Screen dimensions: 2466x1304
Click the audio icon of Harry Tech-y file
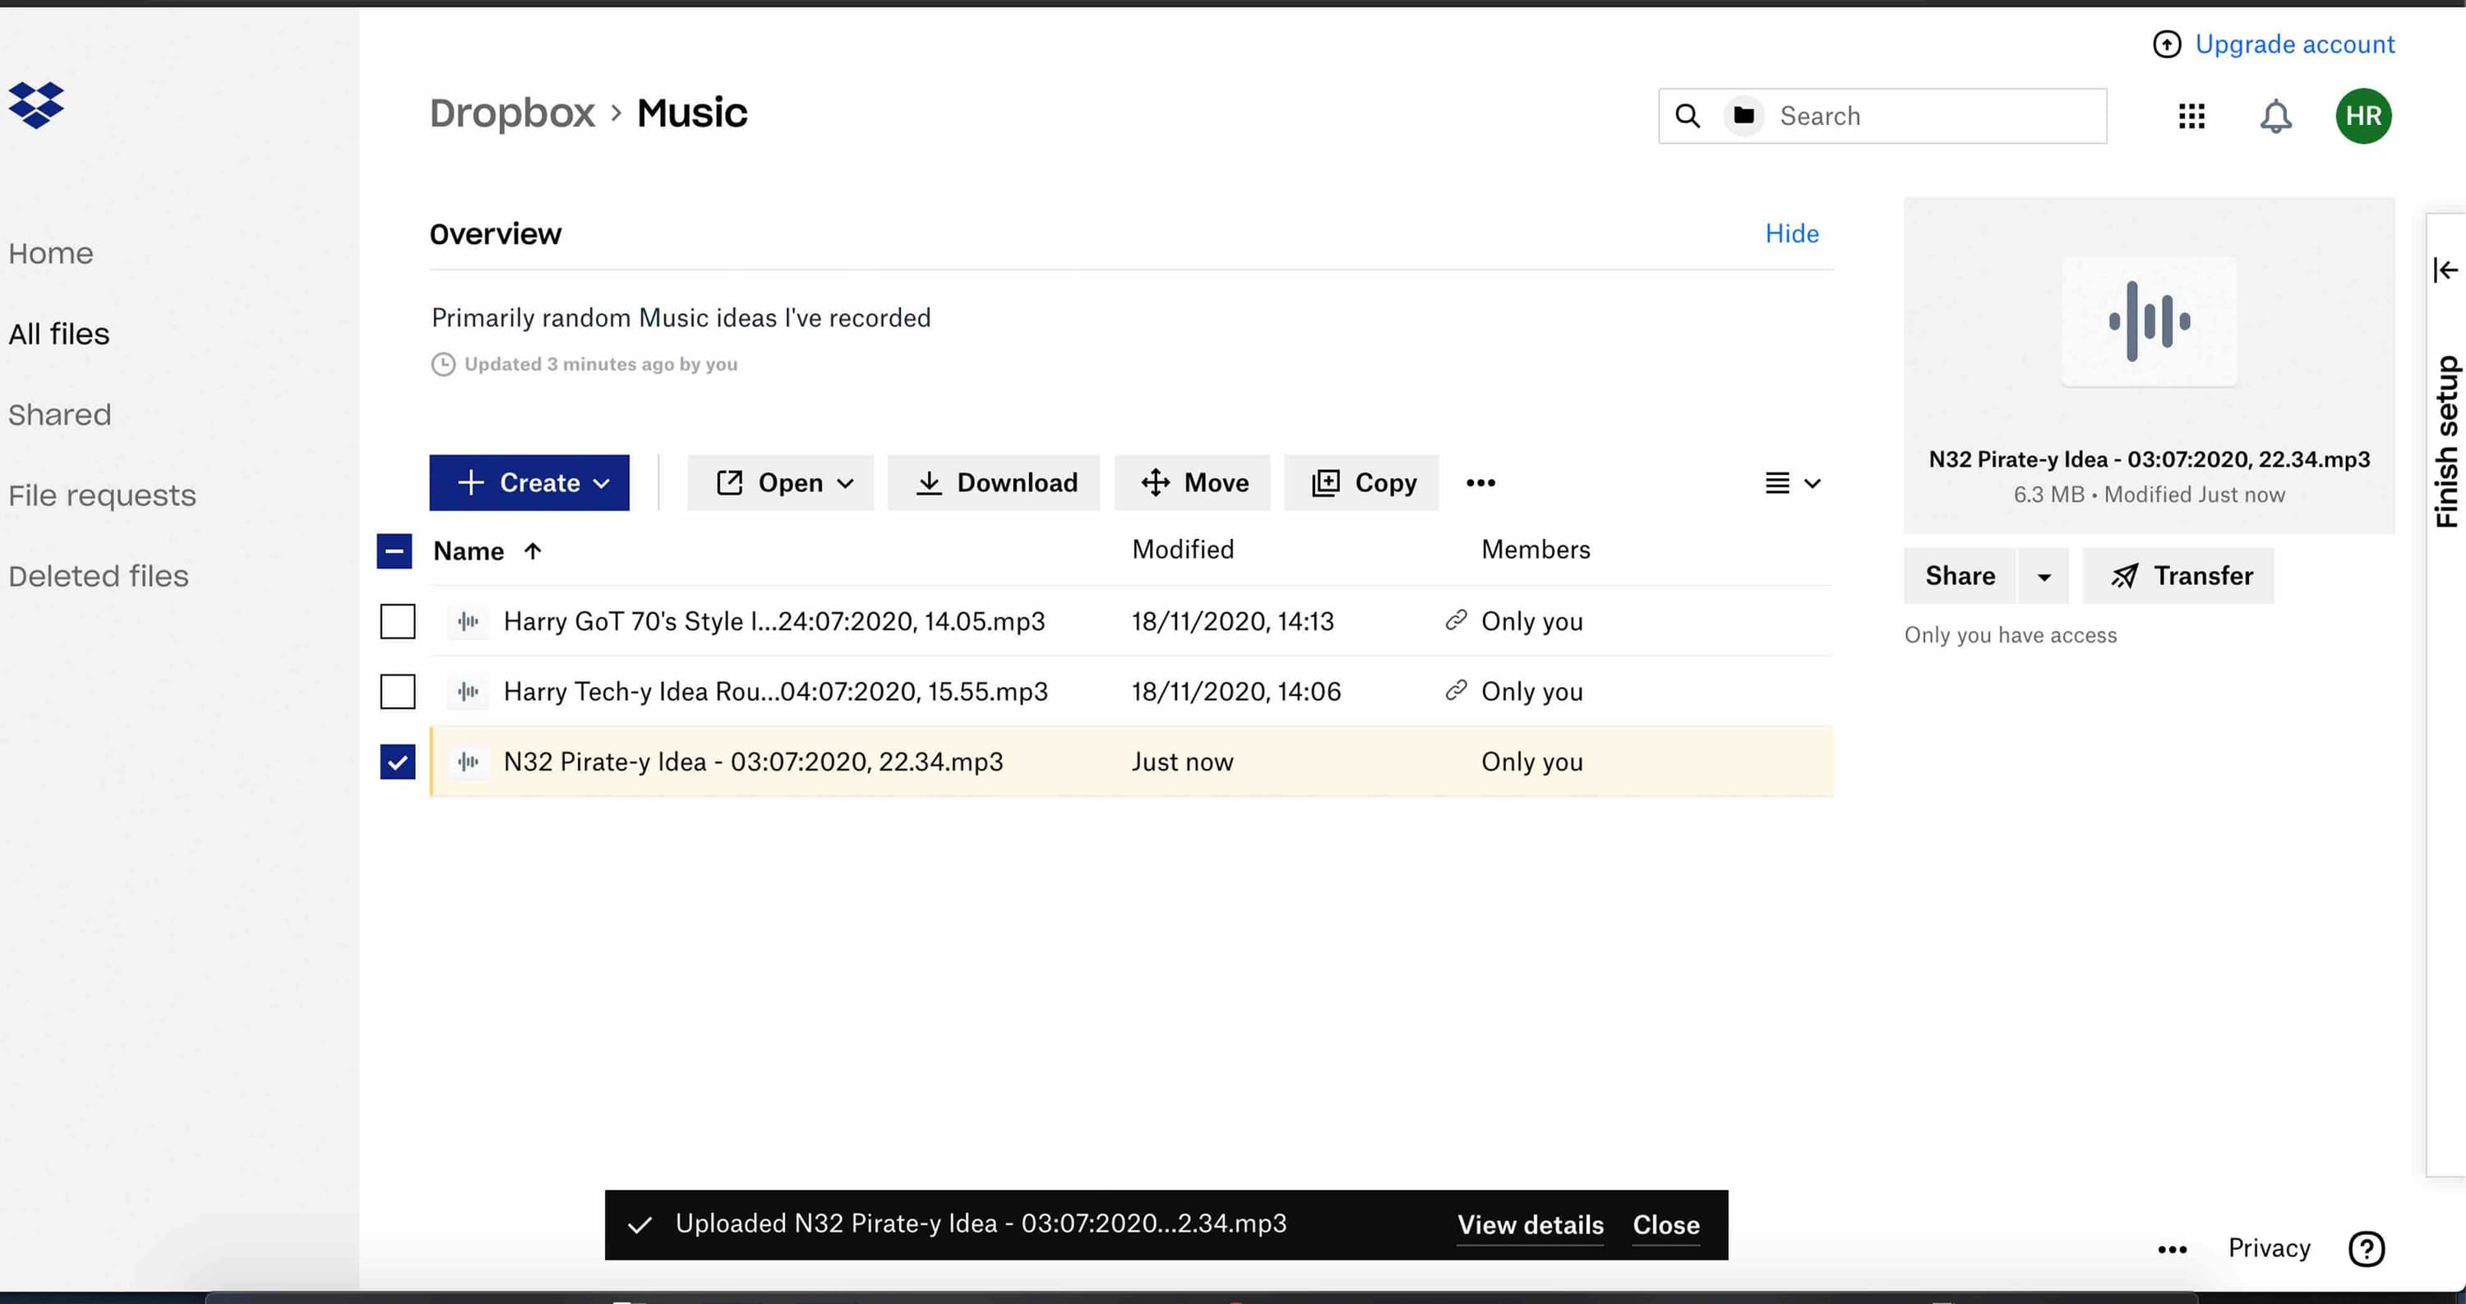pyautogui.click(x=468, y=691)
